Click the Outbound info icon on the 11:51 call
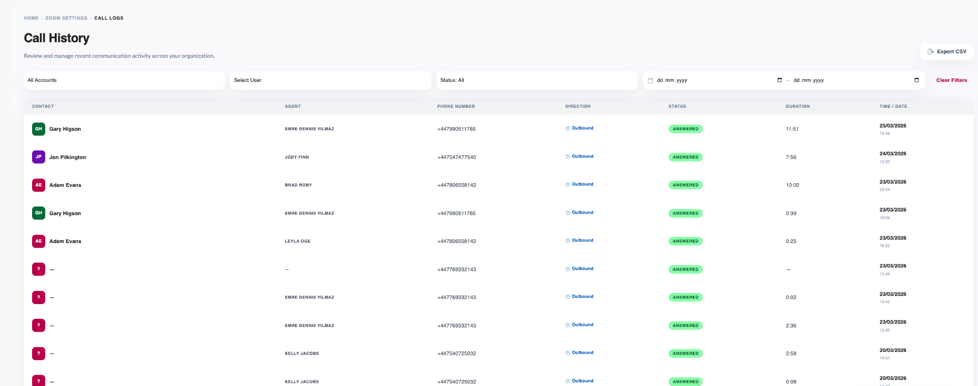Image resolution: width=978 pixels, height=386 pixels. coord(567,128)
